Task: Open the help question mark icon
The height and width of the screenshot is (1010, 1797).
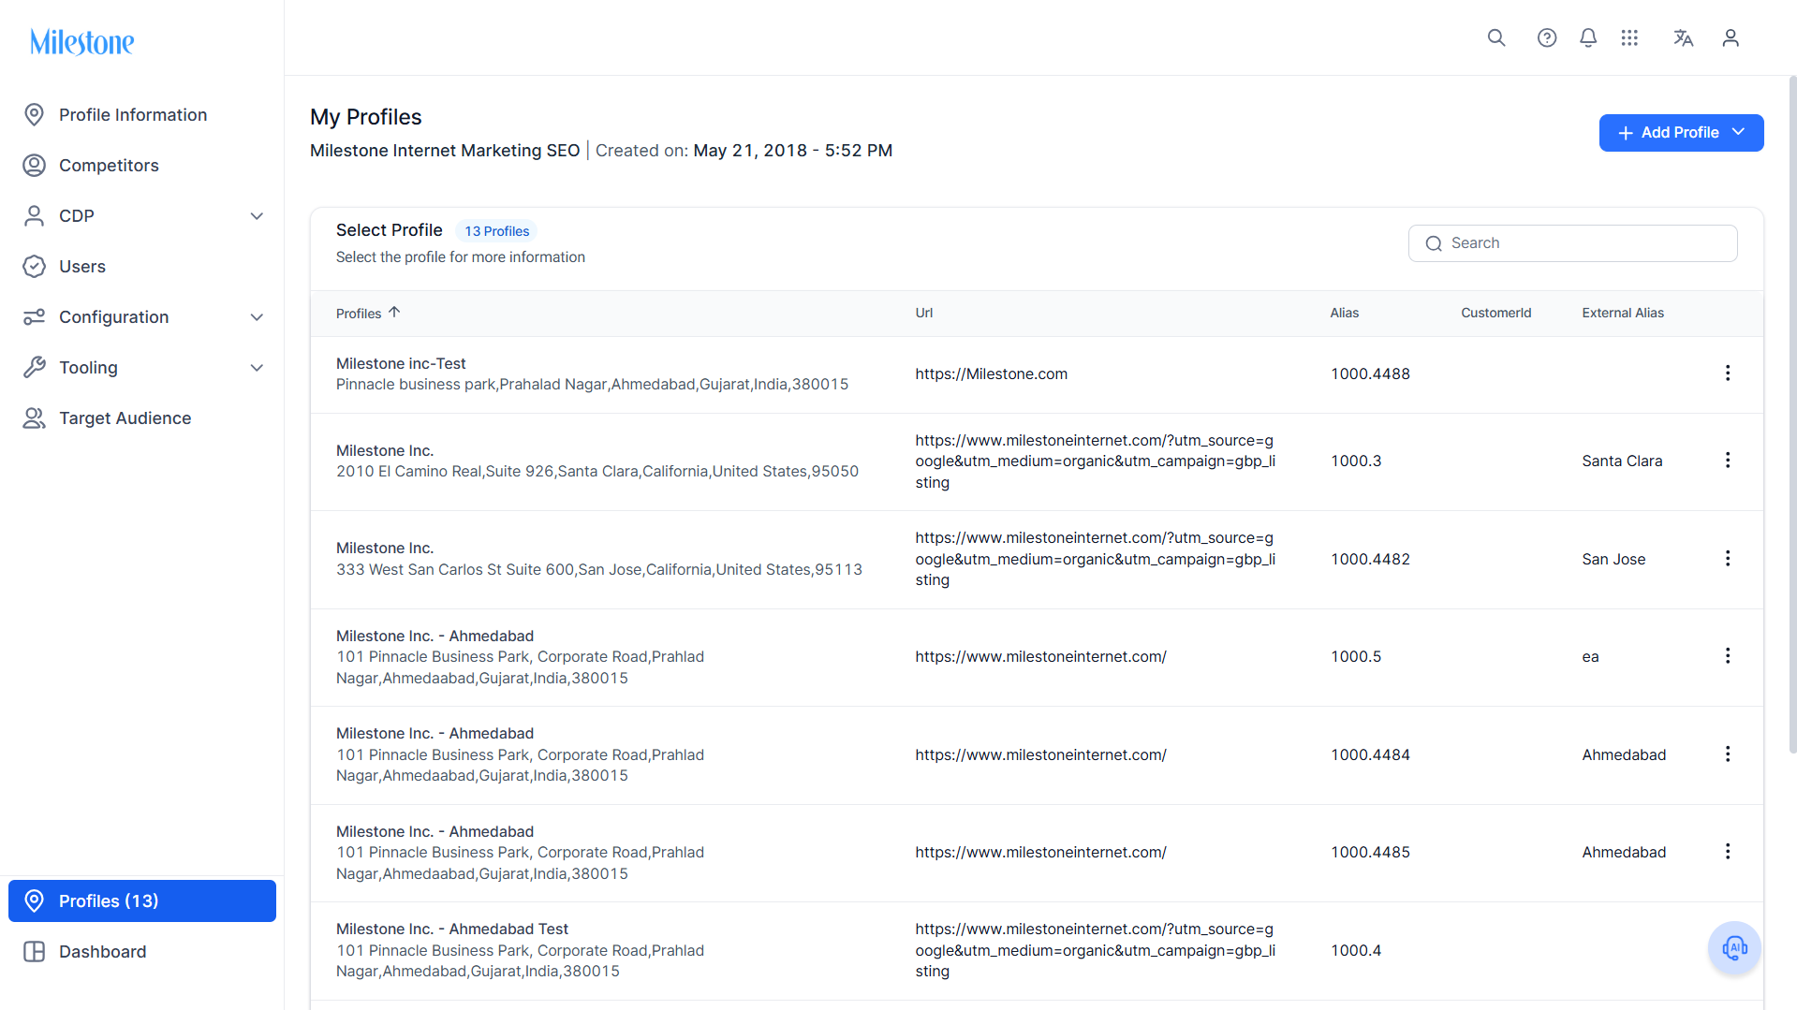Action: 1547,37
